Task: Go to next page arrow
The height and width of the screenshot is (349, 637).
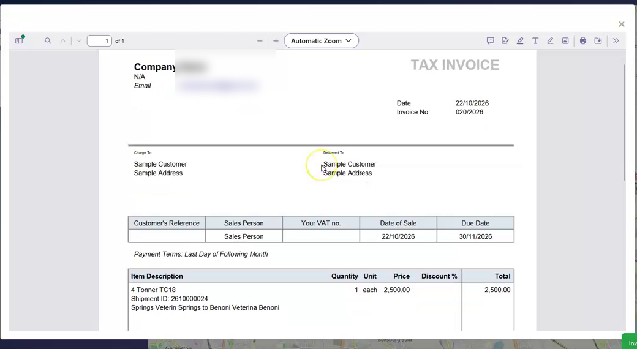Action: (x=79, y=40)
